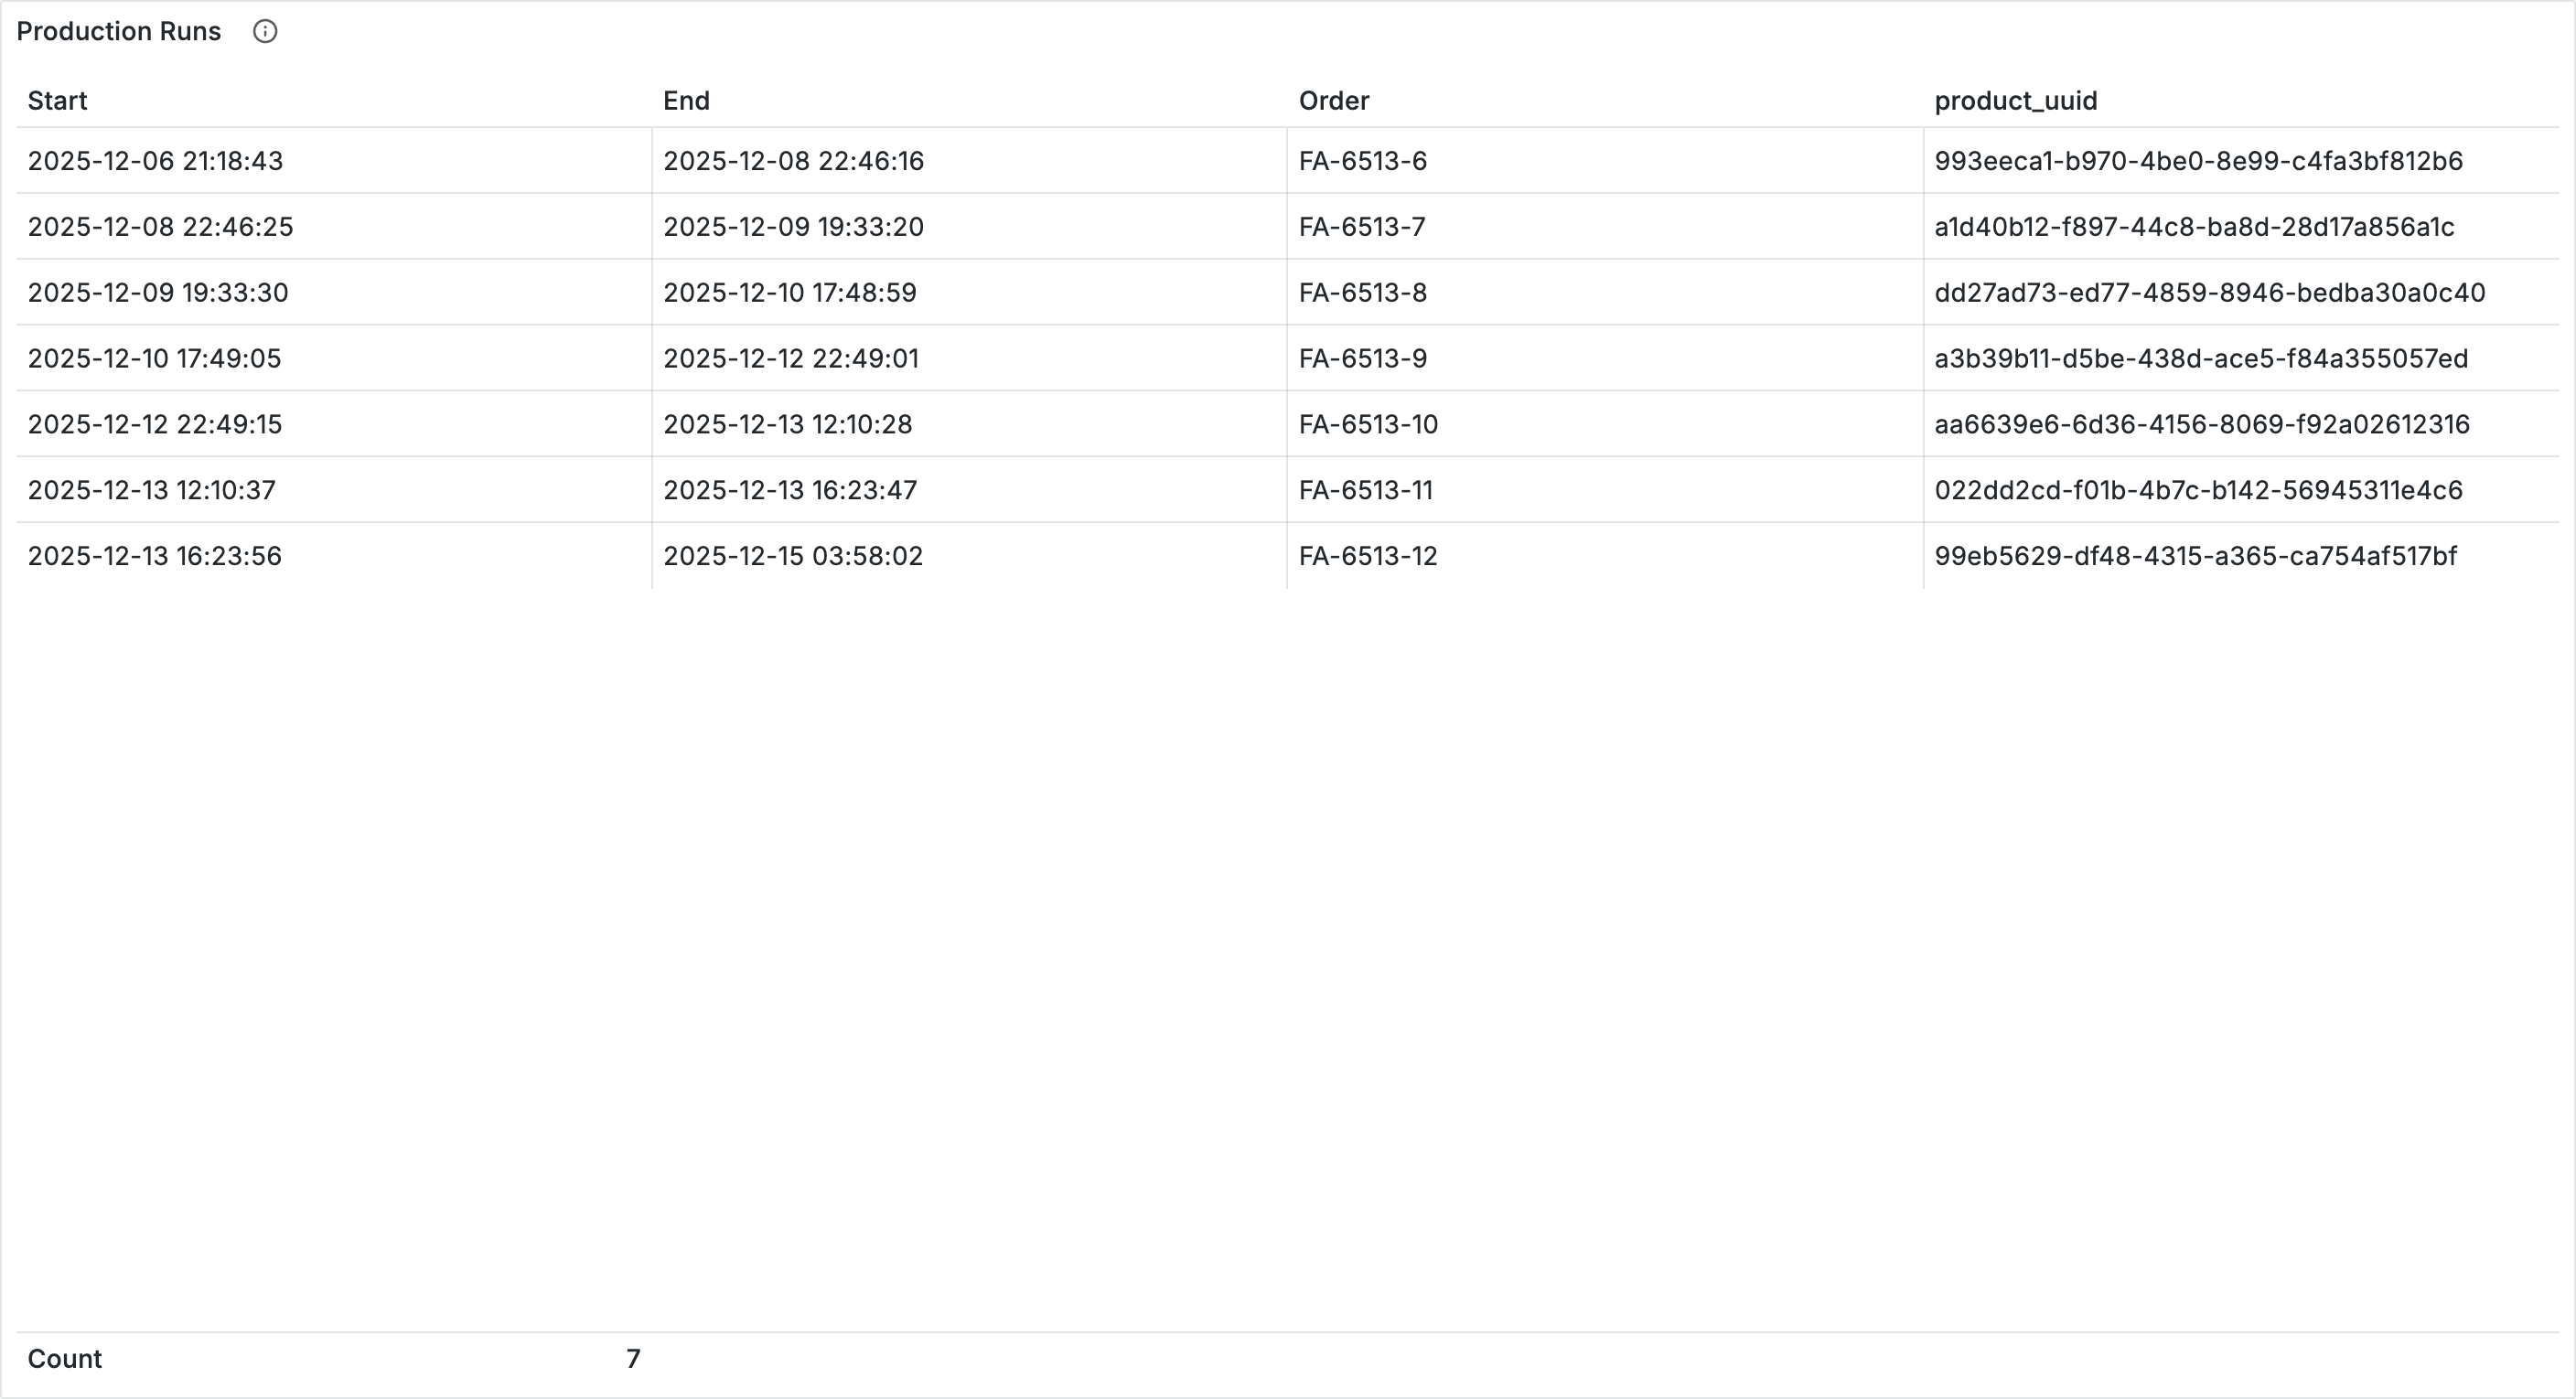Screen dimensions: 2576x1399
Task: Click the Production Runs info icon
Action: point(265,32)
